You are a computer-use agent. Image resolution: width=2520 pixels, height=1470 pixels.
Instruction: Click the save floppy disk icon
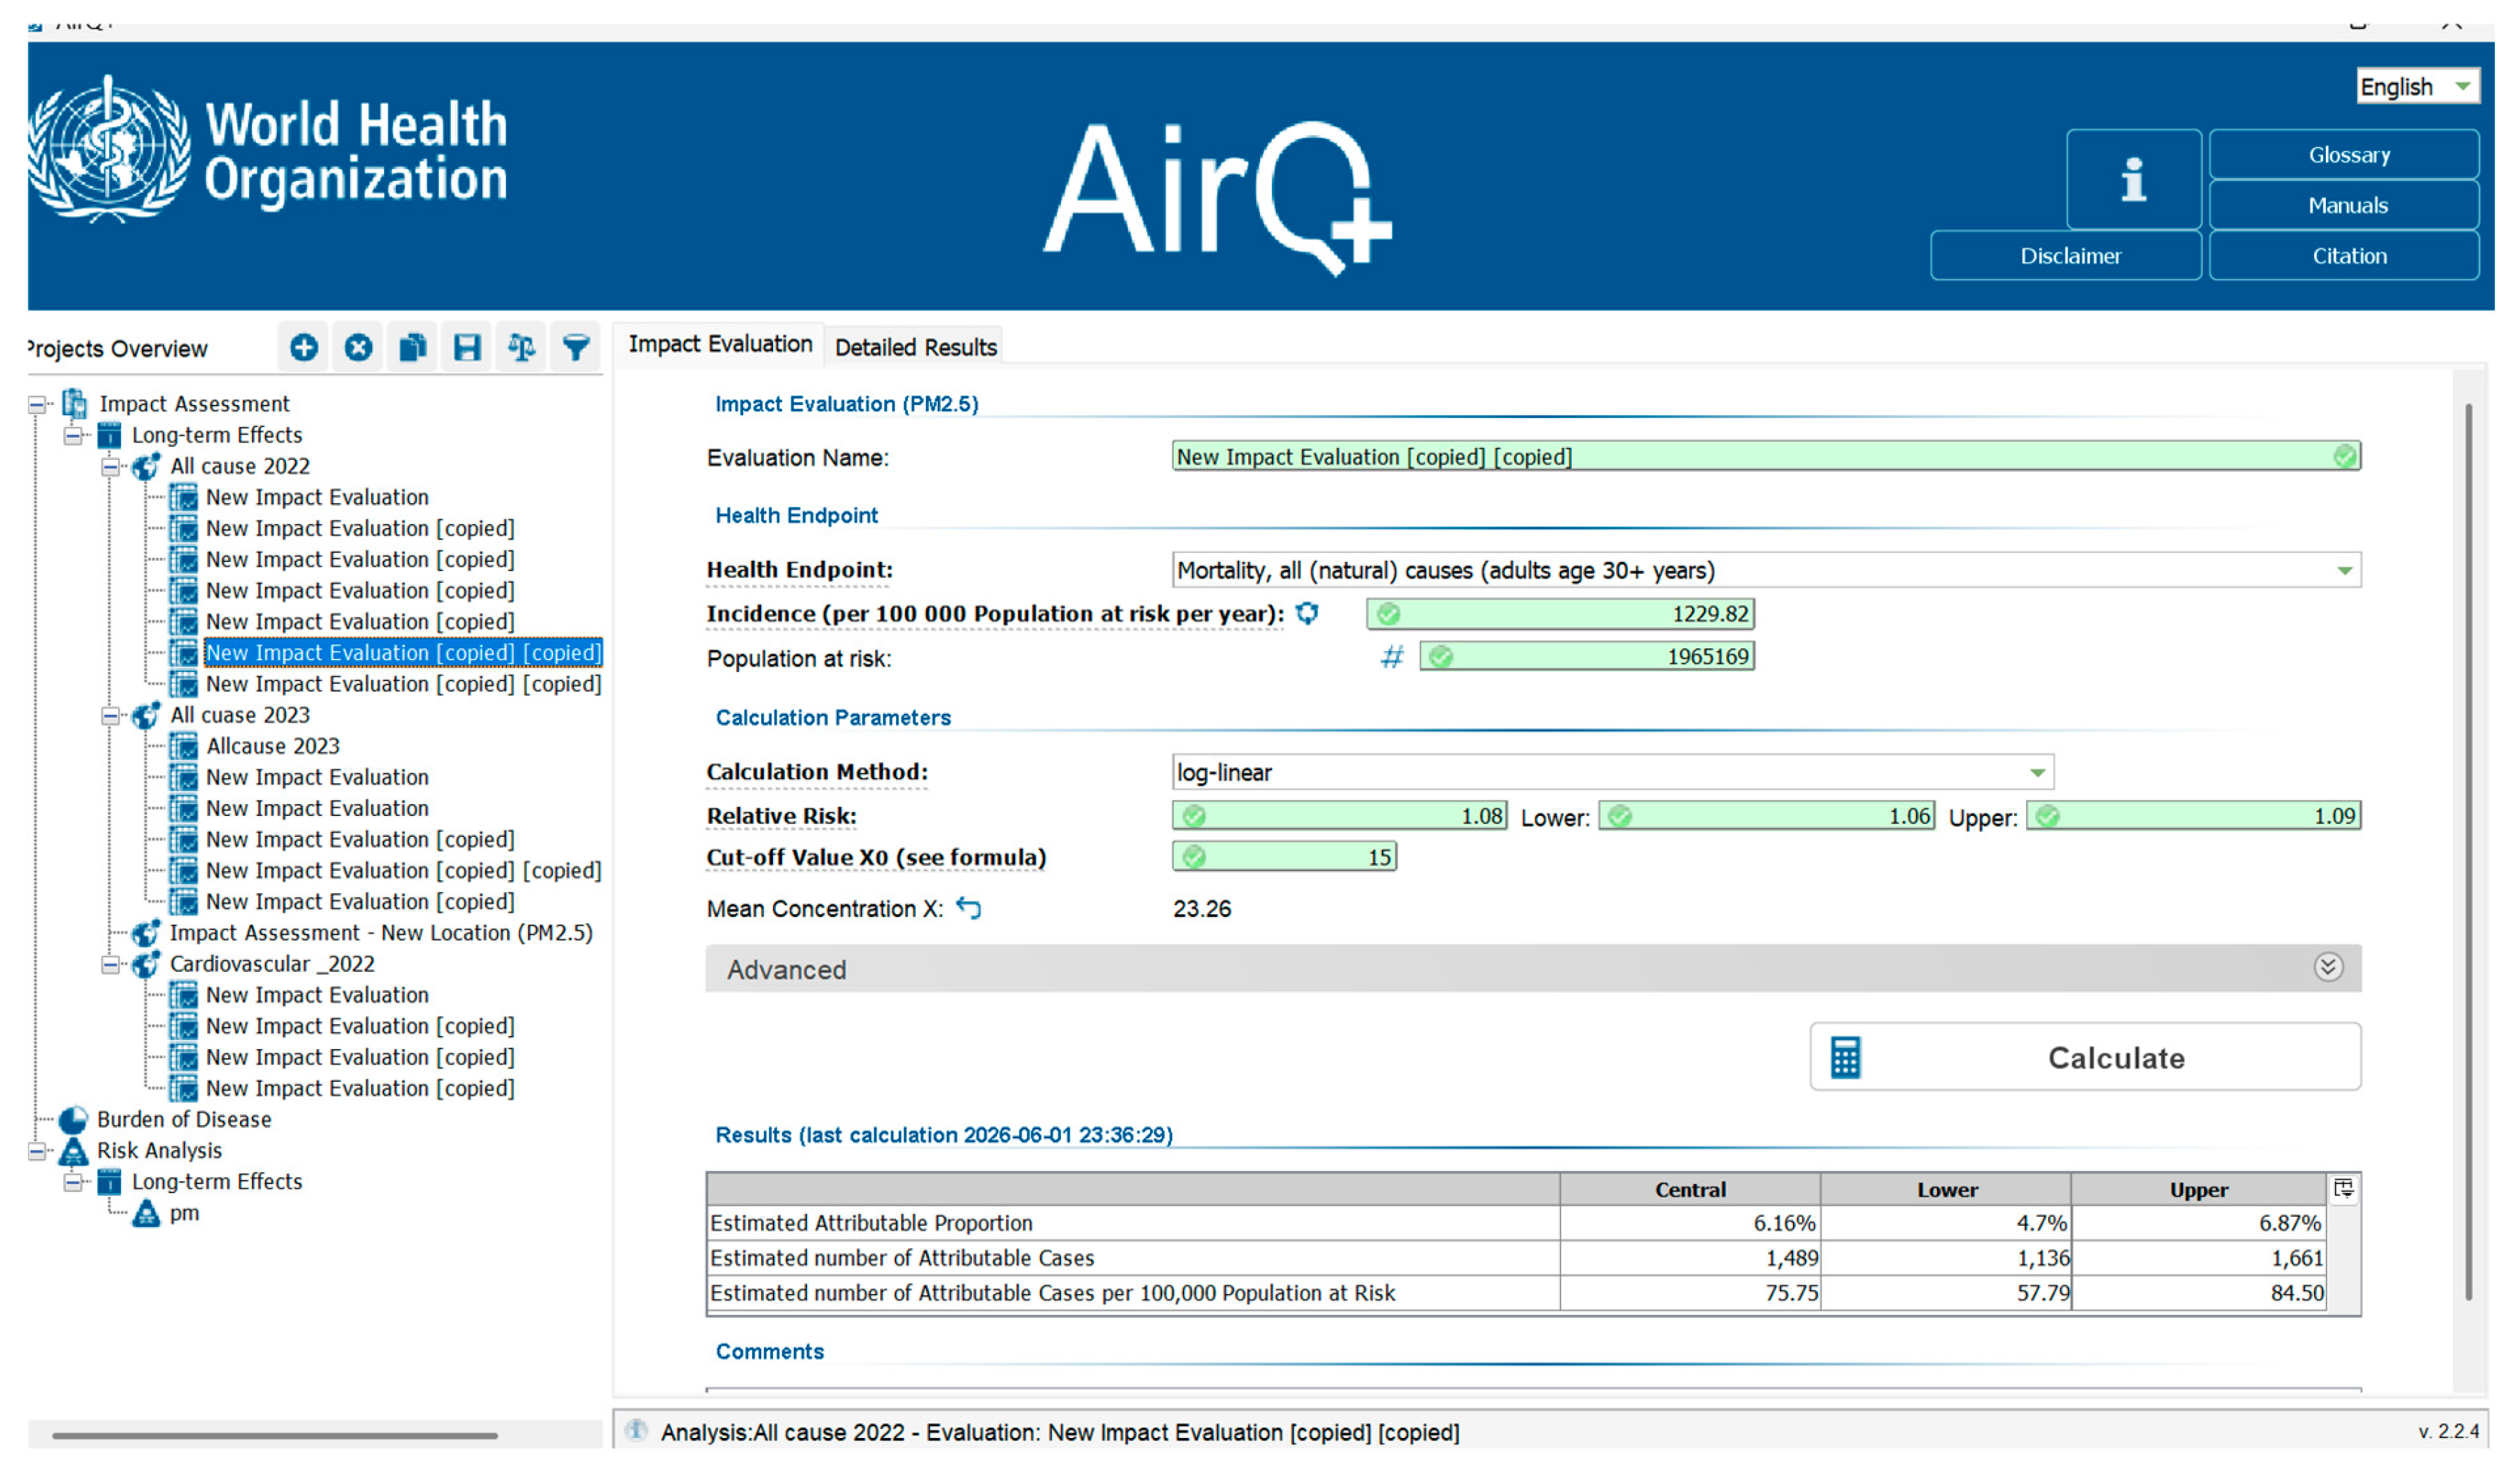point(467,348)
